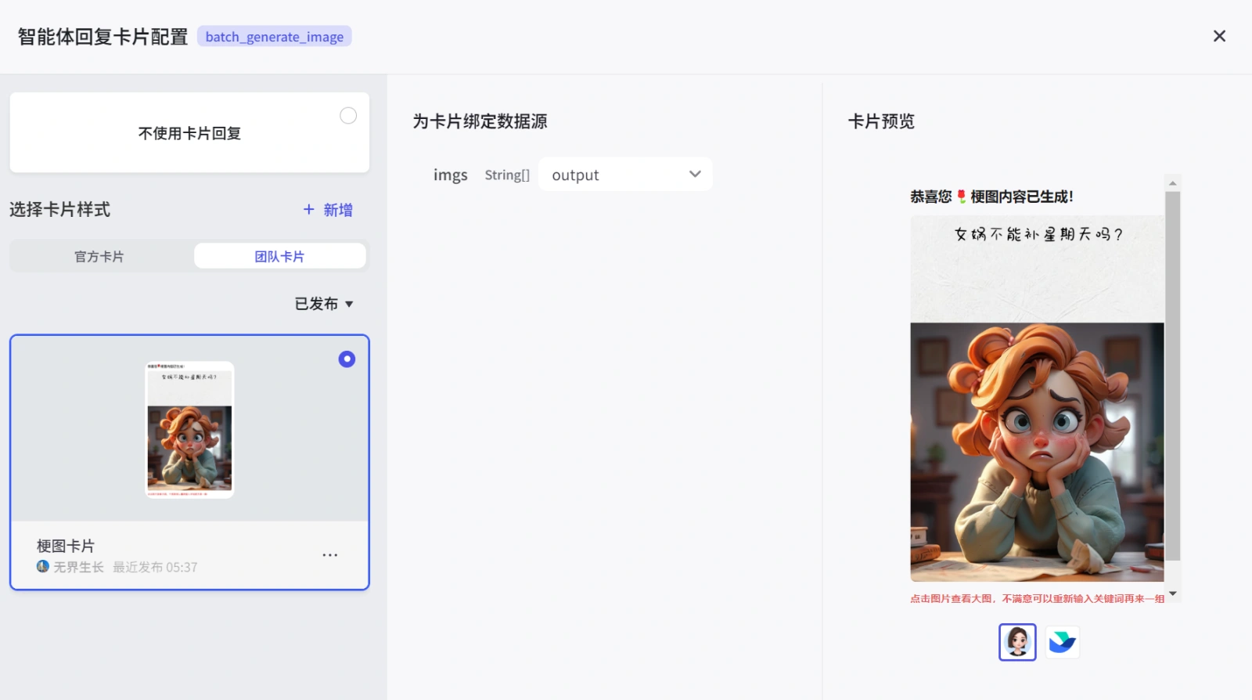Image resolution: width=1252 pixels, height=700 pixels.
Task: Click the card preview scrollbar
Action: click(x=1172, y=376)
